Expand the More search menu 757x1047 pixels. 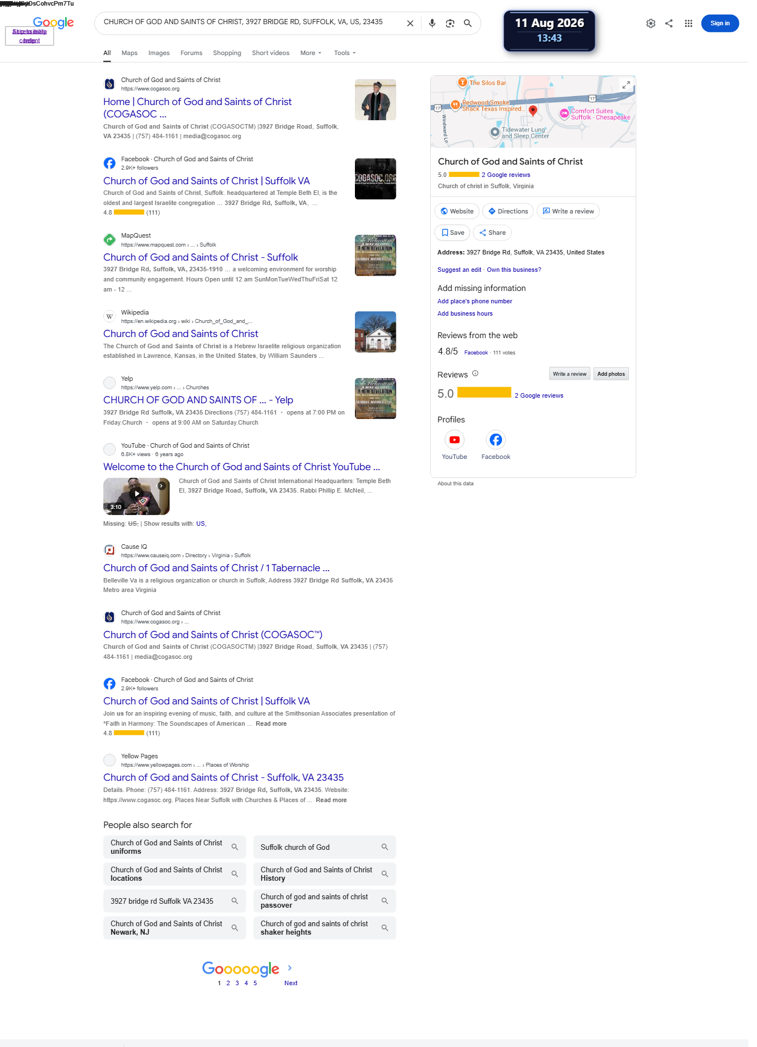(x=311, y=53)
